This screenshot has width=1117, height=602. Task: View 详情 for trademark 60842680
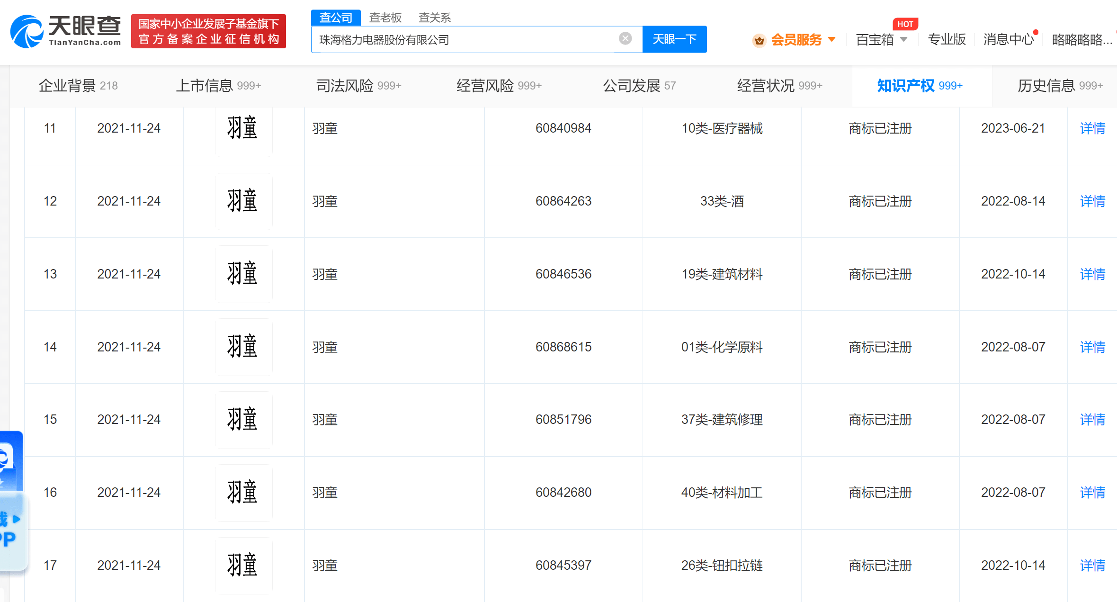[x=1092, y=493]
